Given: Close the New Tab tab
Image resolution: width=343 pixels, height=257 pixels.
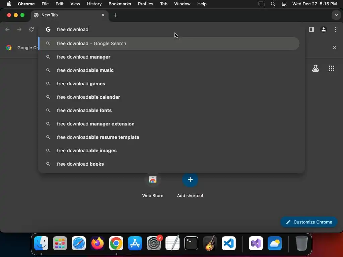Looking at the screenshot, I should click(x=103, y=15).
